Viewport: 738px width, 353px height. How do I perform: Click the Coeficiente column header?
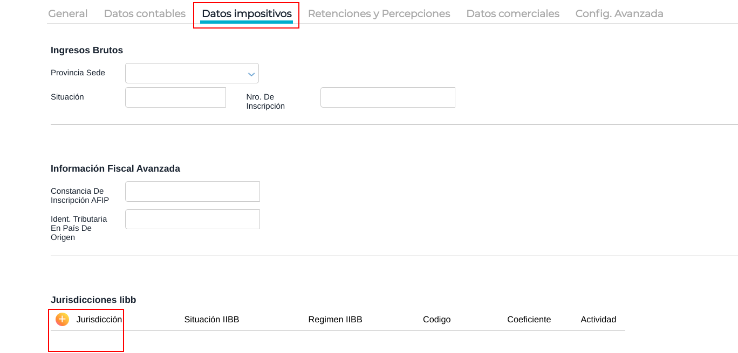point(529,320)
